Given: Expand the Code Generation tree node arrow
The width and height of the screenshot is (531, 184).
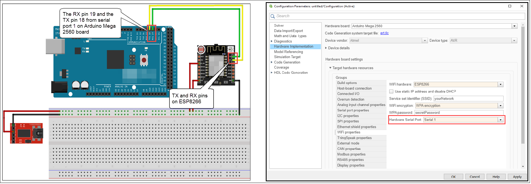Looking at the screenshot, I should [x=272, y=62].
